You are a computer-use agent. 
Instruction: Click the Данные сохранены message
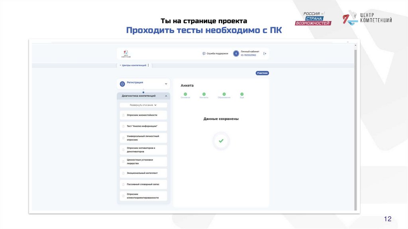pos(221,119)
